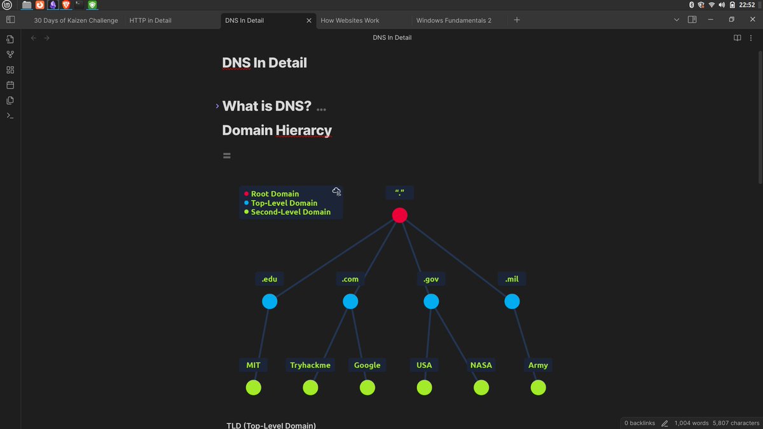
Task: Open the Wi-Fi network tray icon
Action: tap(712, 5)
